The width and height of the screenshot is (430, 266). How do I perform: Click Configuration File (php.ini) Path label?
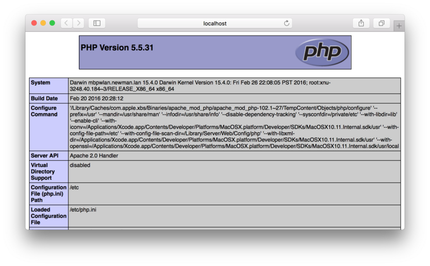click(x=48, y=193)
